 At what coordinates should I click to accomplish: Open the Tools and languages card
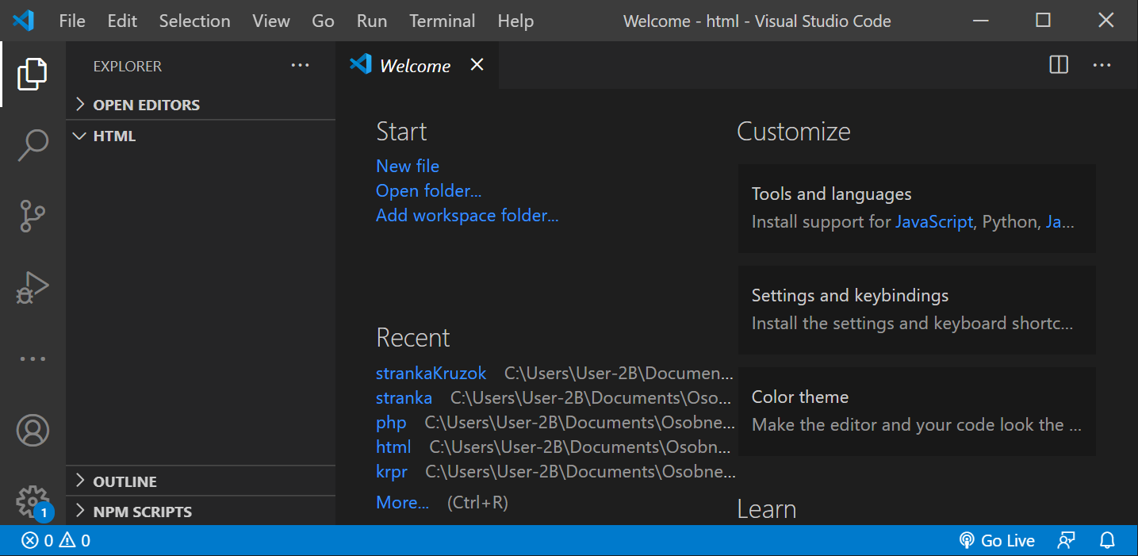coord(917,209)
